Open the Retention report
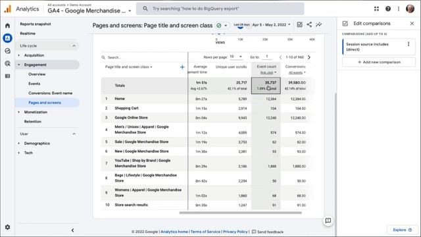 pos(32,122)
